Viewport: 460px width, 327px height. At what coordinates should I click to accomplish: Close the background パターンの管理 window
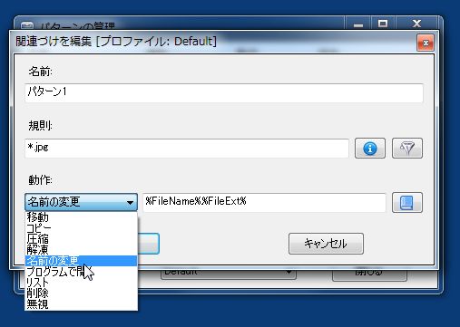(416, 24)
